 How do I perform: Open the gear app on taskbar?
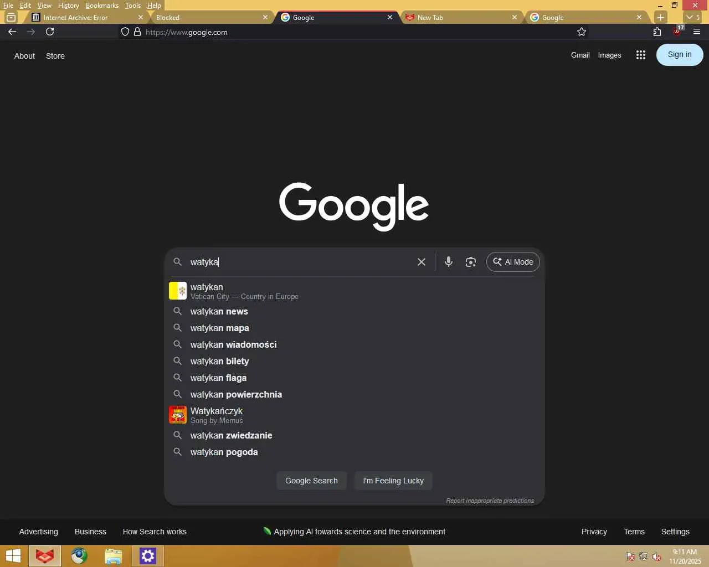[x=148, y=556]
